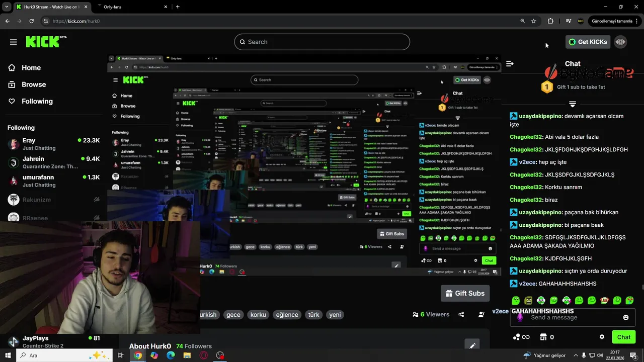
Task: Open the hamburger menu beside the Kick logo
Action: (x=13, y=42)
